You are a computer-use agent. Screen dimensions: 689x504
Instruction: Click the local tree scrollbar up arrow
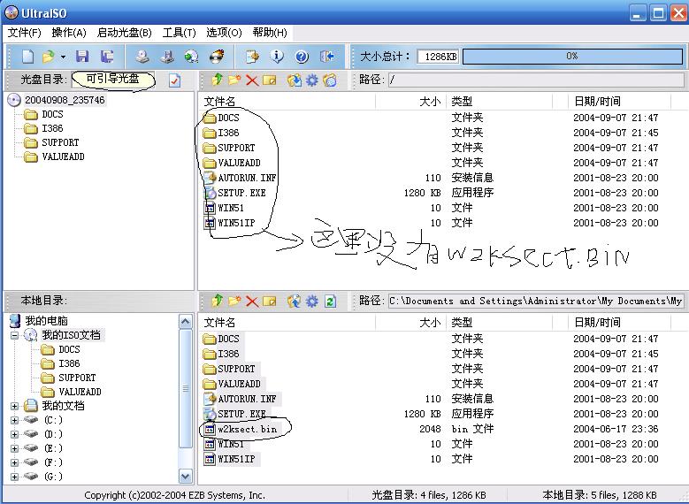tap(186, 322)
